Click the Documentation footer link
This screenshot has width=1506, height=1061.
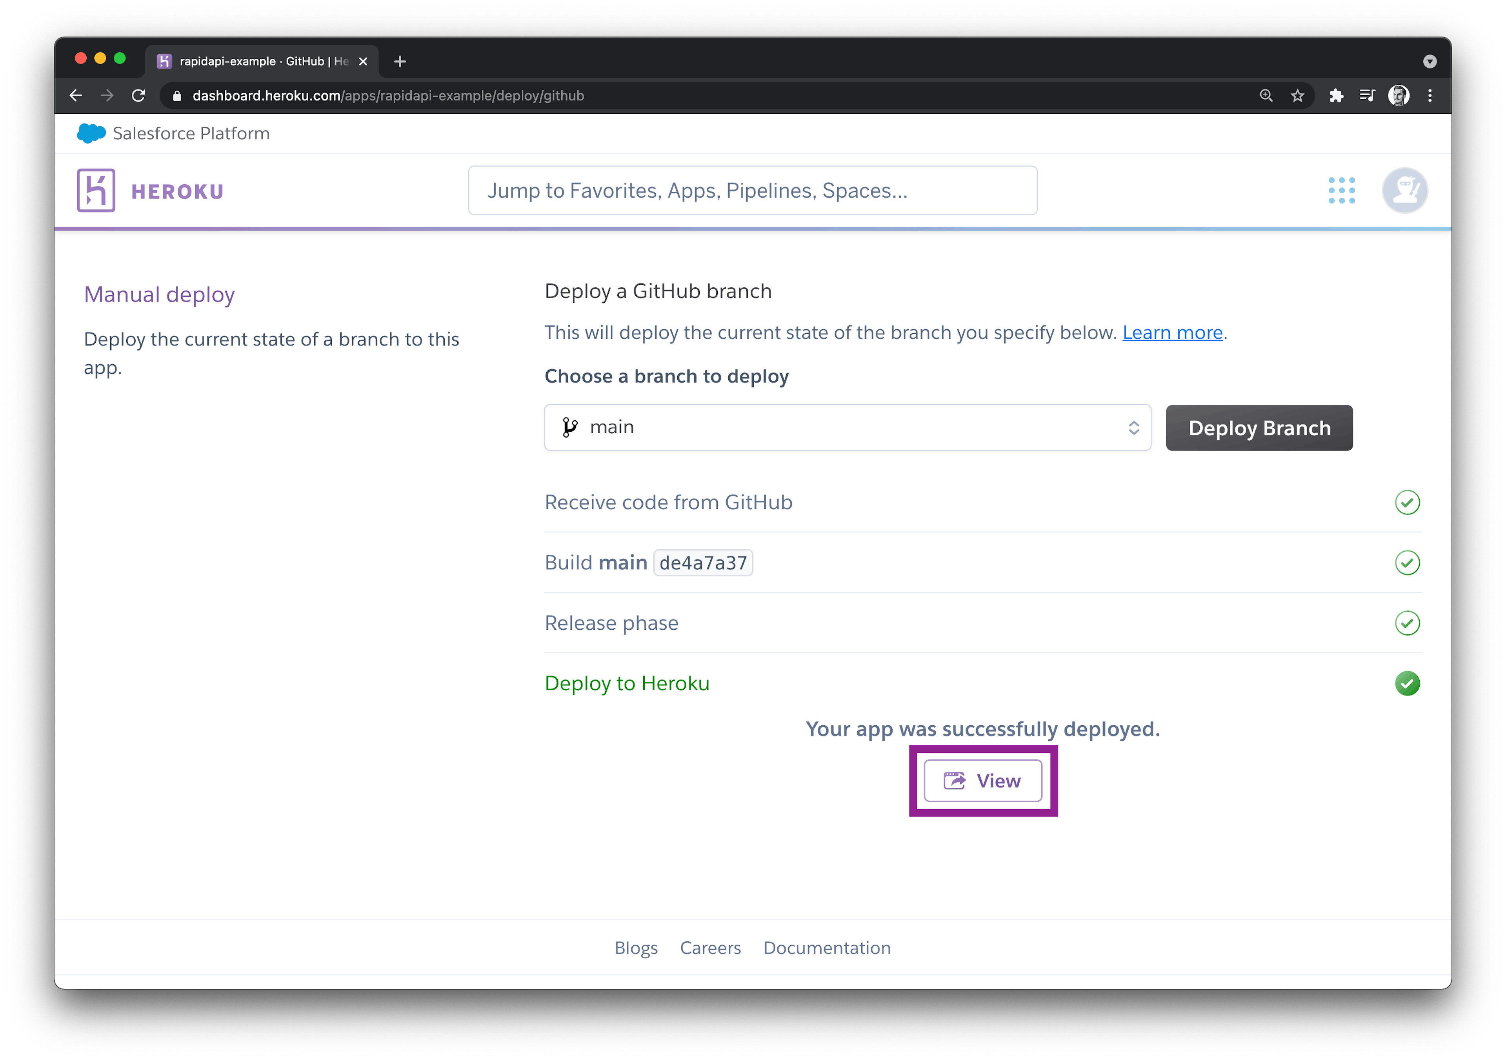(x=827, y=947)
